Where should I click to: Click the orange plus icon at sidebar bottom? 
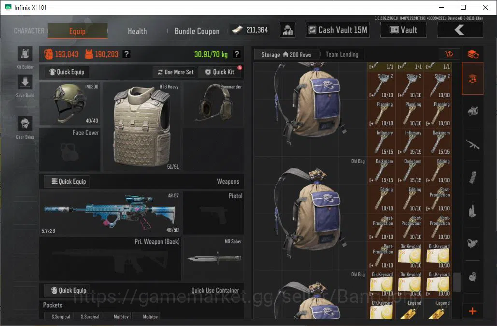(x=472, y=311)
